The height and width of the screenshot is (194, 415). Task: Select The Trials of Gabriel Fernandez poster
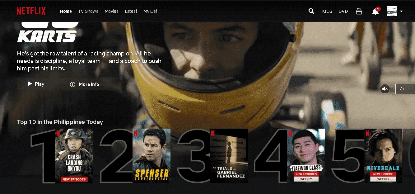point(229,156)
